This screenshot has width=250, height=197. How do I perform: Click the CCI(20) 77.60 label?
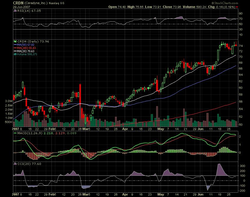pyautogui.click(x=29, y=164)
